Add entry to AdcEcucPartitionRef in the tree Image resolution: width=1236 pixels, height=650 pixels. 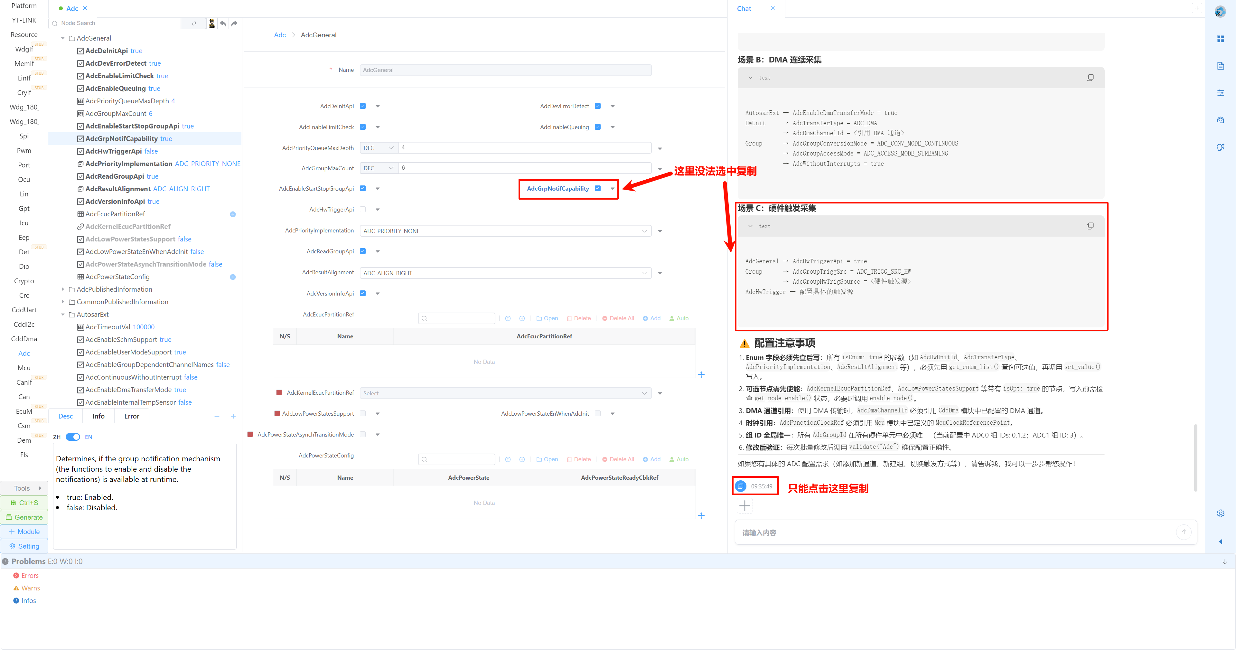233,214
